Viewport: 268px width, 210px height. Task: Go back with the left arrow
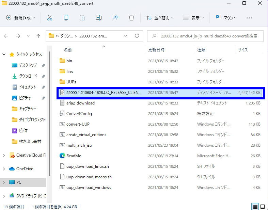6,36
